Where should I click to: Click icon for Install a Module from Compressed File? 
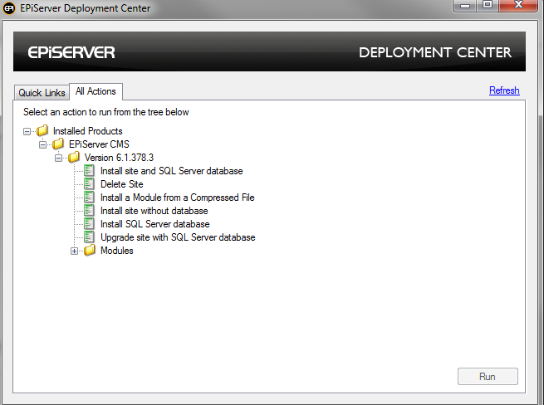[89, 197]
